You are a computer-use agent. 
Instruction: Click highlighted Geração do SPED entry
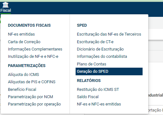pyautogui.click(x=109, y=71)
